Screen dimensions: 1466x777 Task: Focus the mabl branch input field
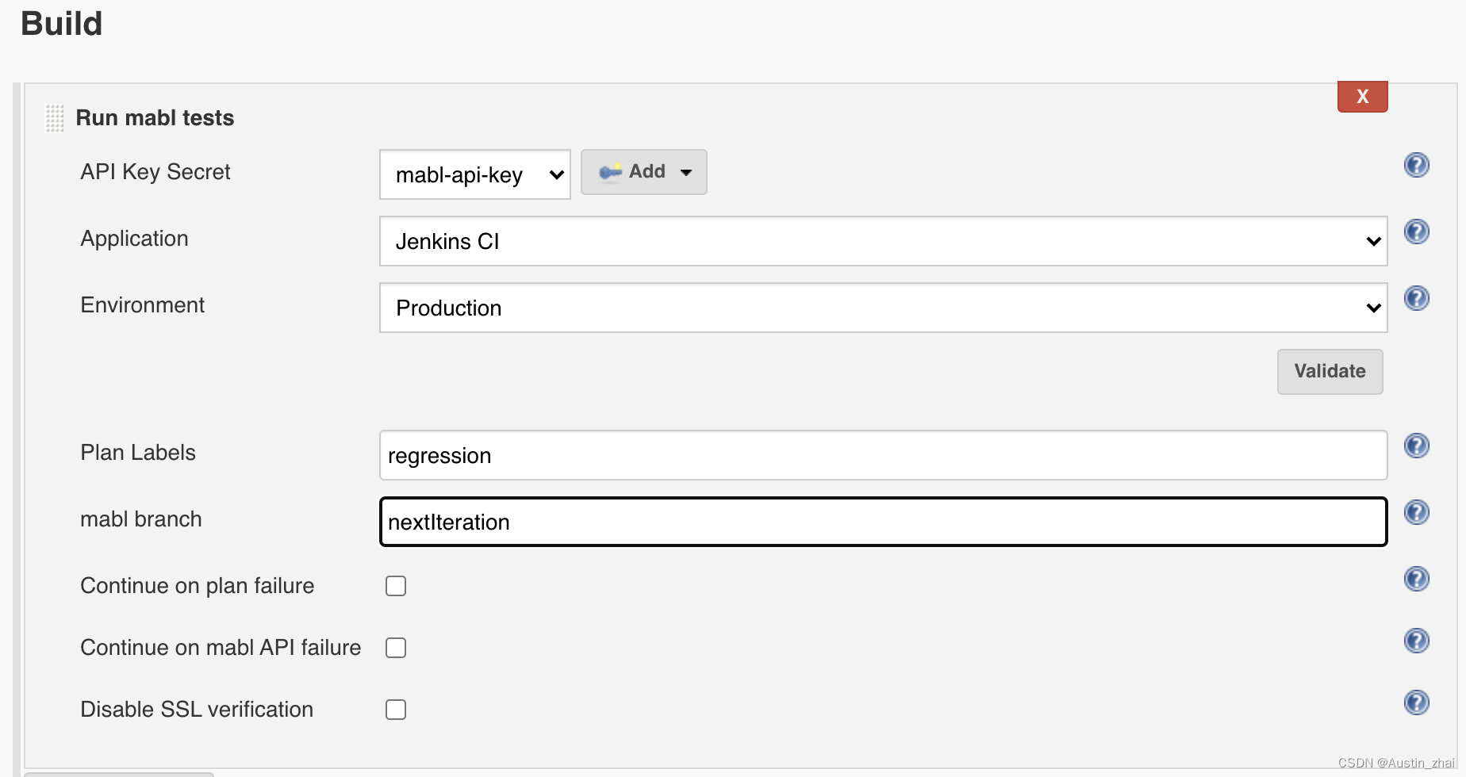point(883,522)
